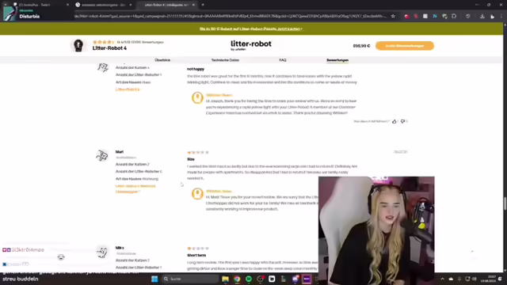Open a new browser tab
Image resolution: width=507 pixels, height=285 pixels.
pyautogui.click(x=203, y=5)
